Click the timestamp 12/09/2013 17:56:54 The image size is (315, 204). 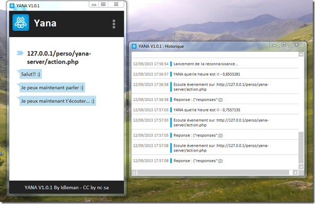click(151, 64)
